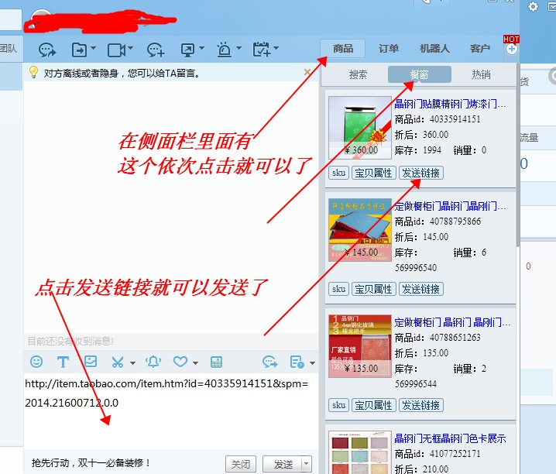This screenshot has width=556, height=474.
Task: Send a nudge with vibrating bell icon
Action: pos(153,362)
